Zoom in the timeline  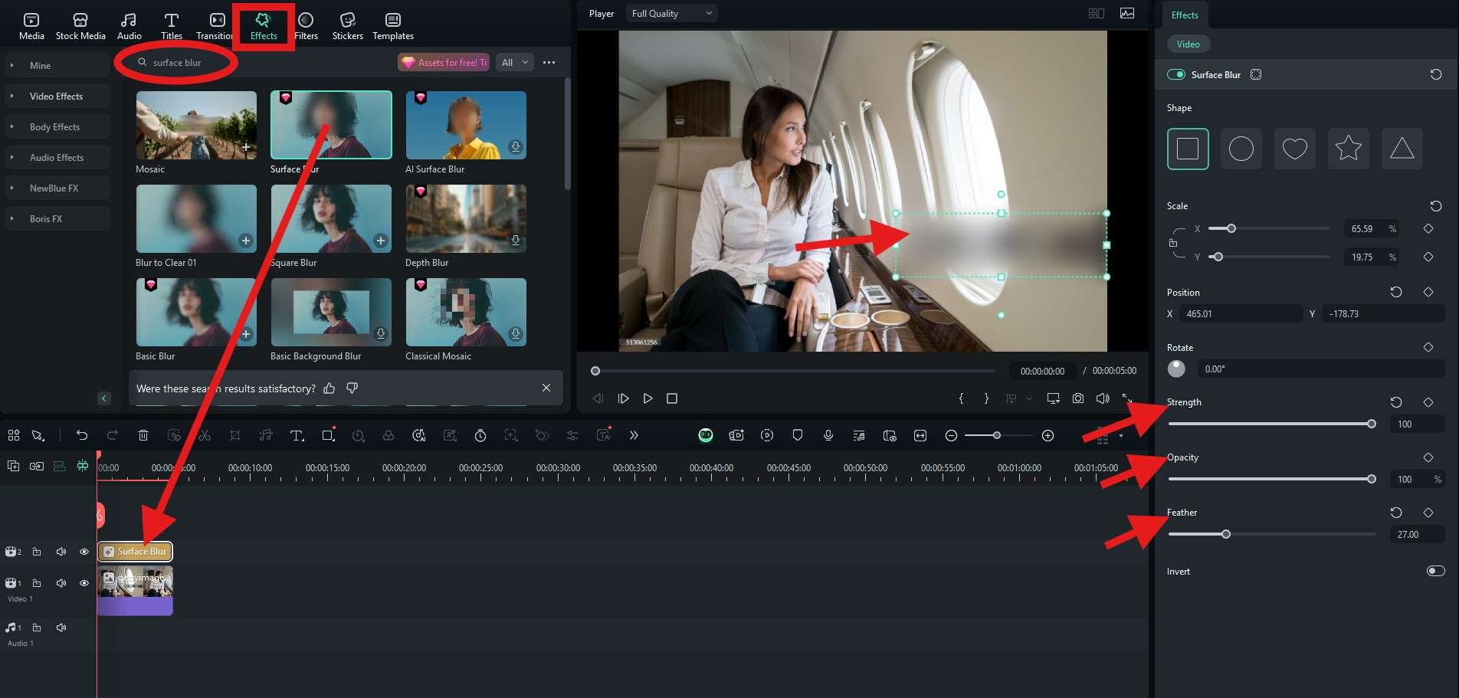click(x=1048, y=435)
